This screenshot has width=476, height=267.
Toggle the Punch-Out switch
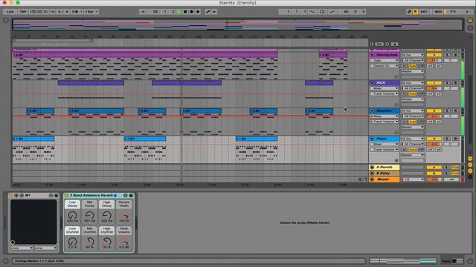pos(332,12)
